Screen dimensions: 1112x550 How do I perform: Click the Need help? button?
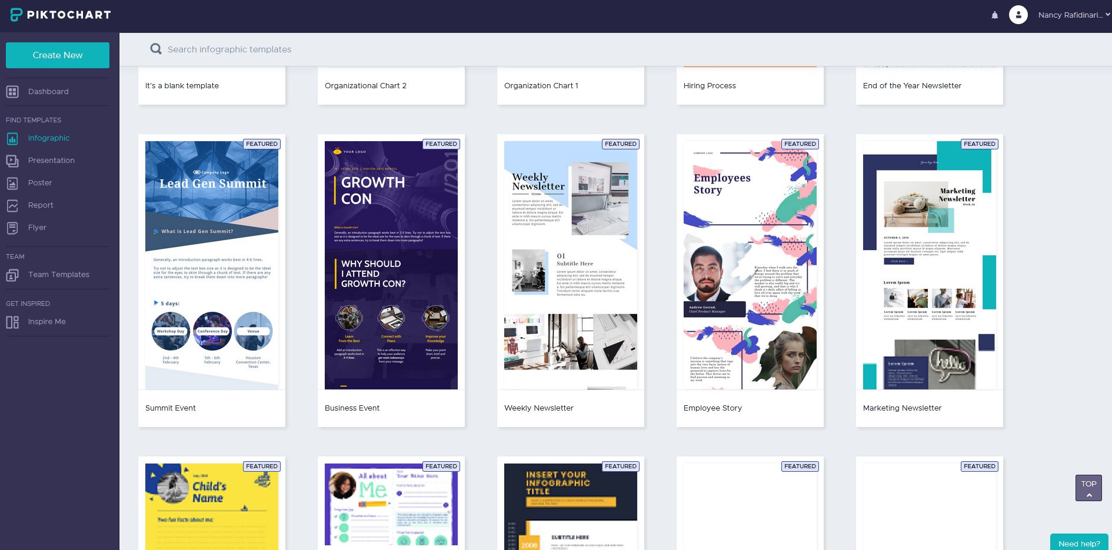point(1079,542)
